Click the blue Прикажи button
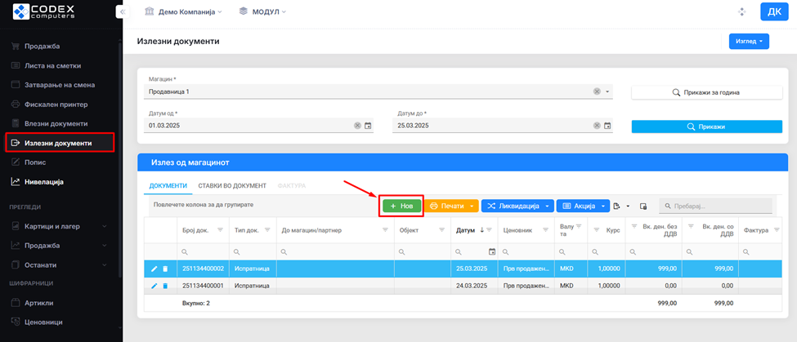Screen dimensions: 797x342 [x=706, y=127]
